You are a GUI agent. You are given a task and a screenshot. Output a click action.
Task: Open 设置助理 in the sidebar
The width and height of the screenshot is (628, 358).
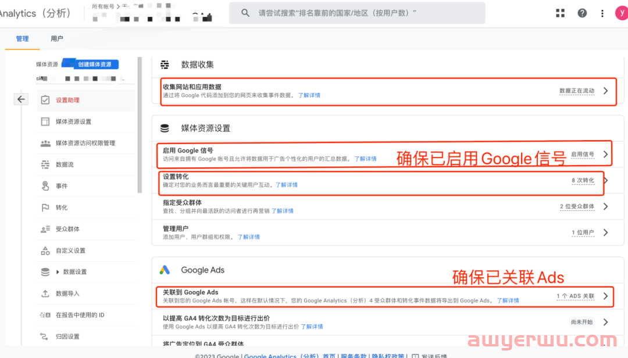tap(67, 100)
